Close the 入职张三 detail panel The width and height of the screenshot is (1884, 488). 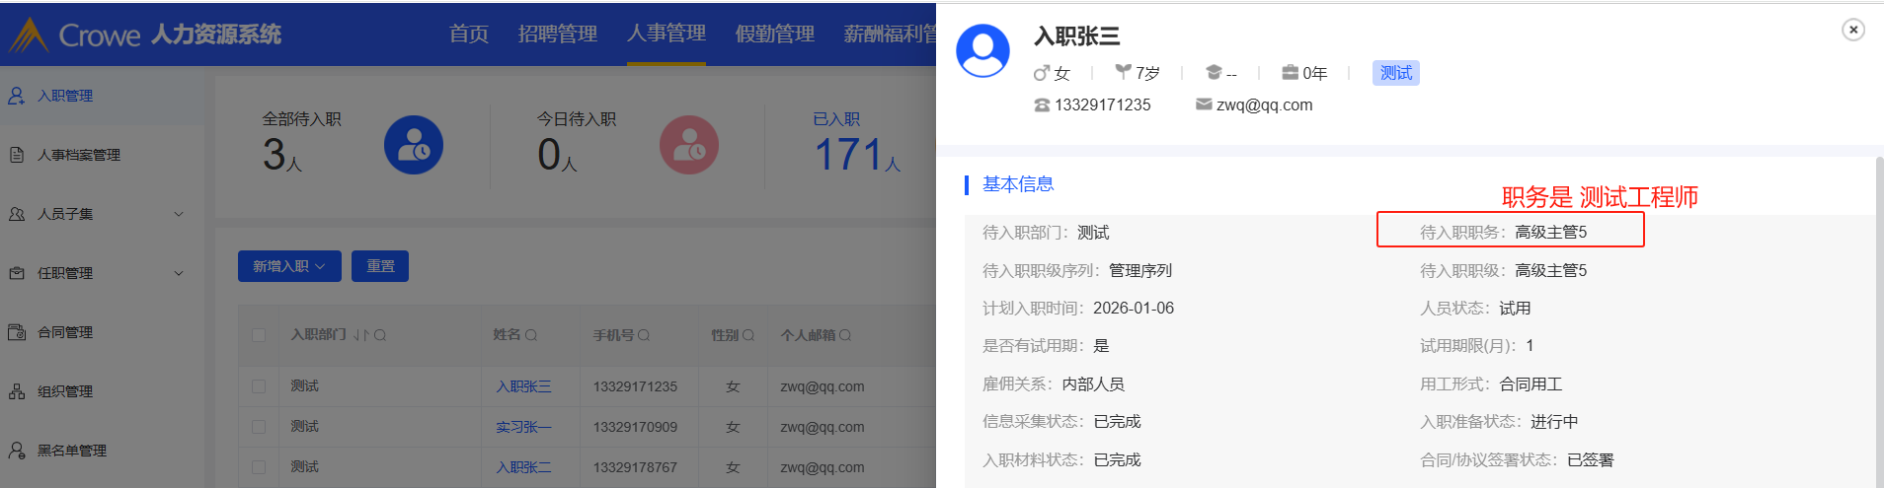coord(1853,30)
